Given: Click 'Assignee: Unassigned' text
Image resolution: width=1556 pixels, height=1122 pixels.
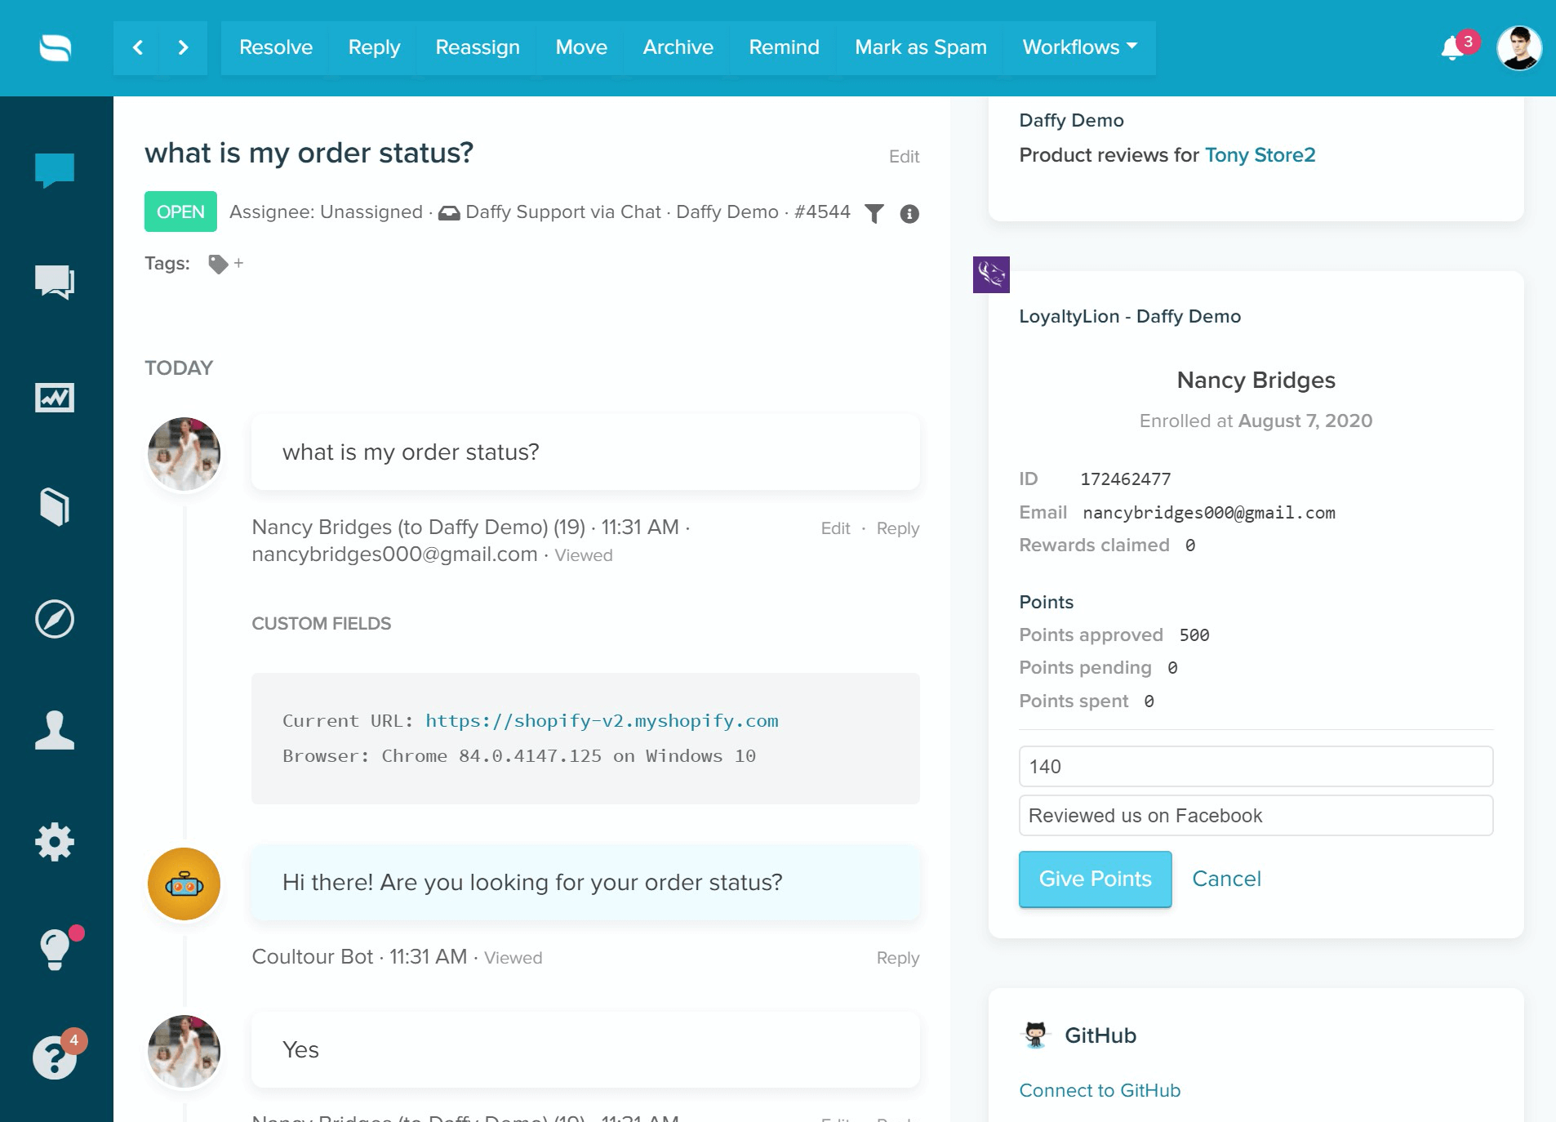Looking at the screenshot, I should (x=326, y=212).
